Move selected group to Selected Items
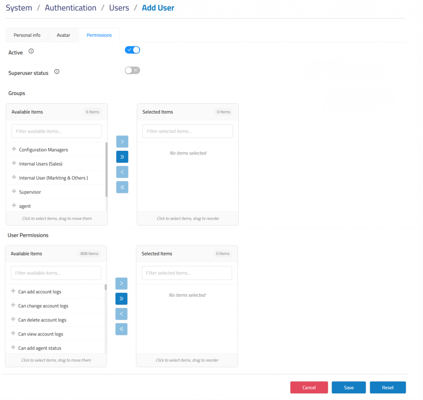423x400 pixels. [x=122, y=142]
